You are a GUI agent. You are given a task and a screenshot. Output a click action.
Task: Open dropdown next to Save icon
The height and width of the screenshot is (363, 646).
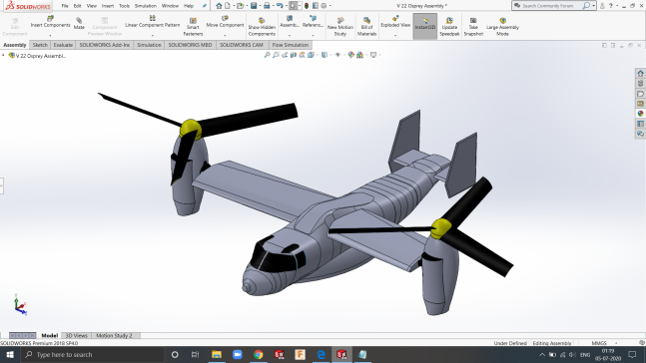(260, 6)
